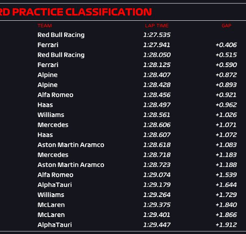Select the LAP TIME column header
The width and height of the screenshot is (246, 234).
[157, 26]
